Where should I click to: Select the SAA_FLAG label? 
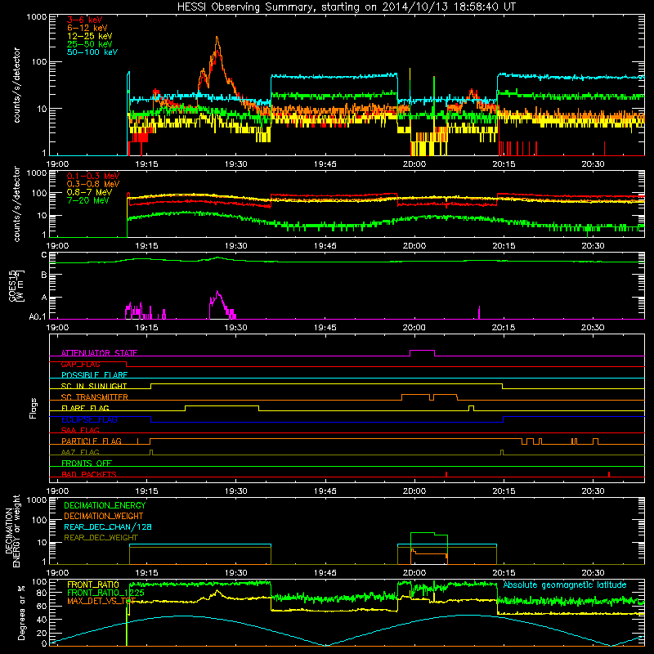pyautogui.click(x=80, y=430)
